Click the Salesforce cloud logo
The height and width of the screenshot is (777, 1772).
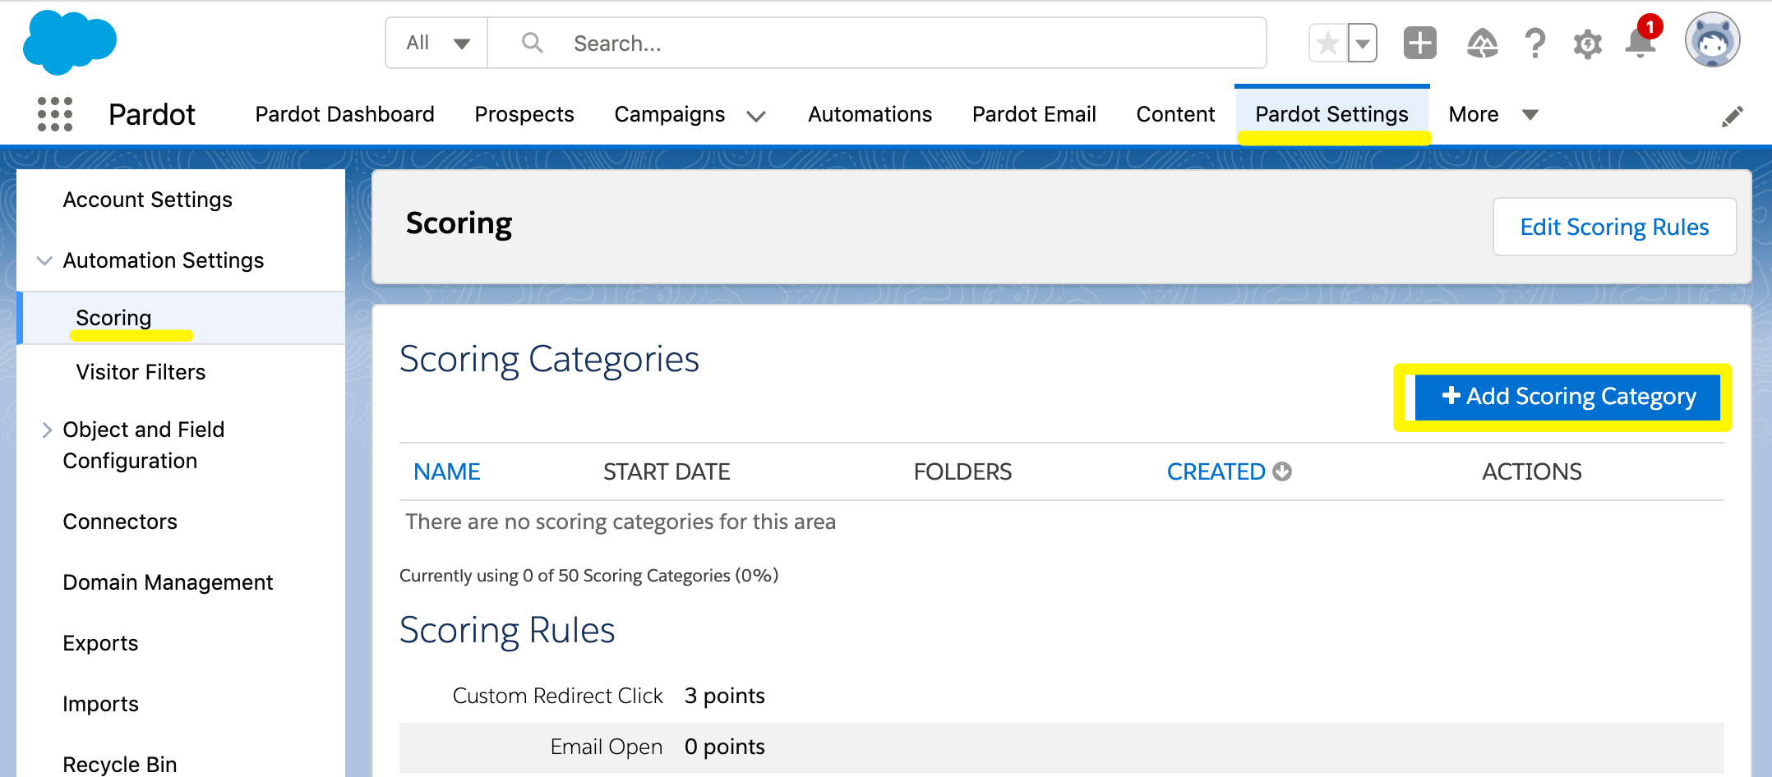coord(70,42)
